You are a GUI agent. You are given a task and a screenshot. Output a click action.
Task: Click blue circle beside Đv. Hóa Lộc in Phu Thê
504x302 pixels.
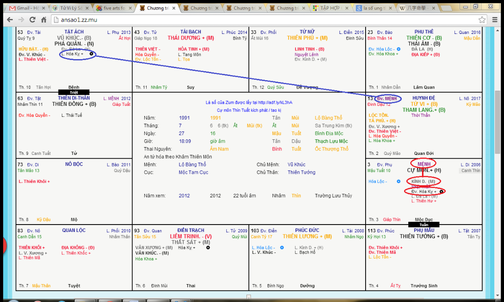(399, 49)
